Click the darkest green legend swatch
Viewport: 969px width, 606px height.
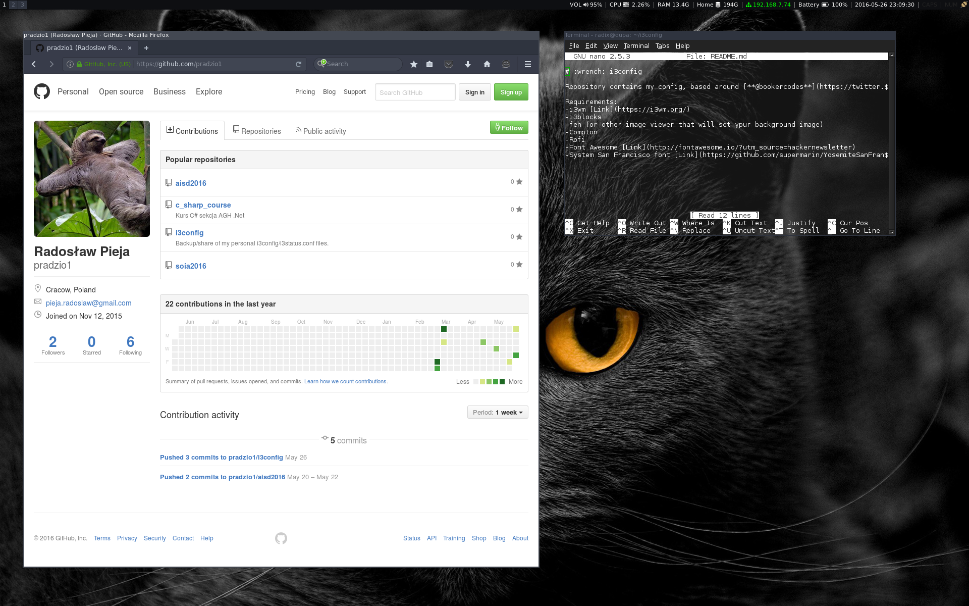502,382
